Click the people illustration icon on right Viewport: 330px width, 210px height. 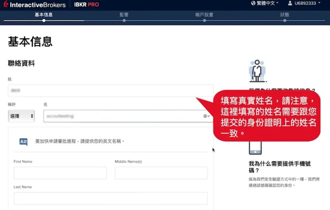[x=257, y=71]
